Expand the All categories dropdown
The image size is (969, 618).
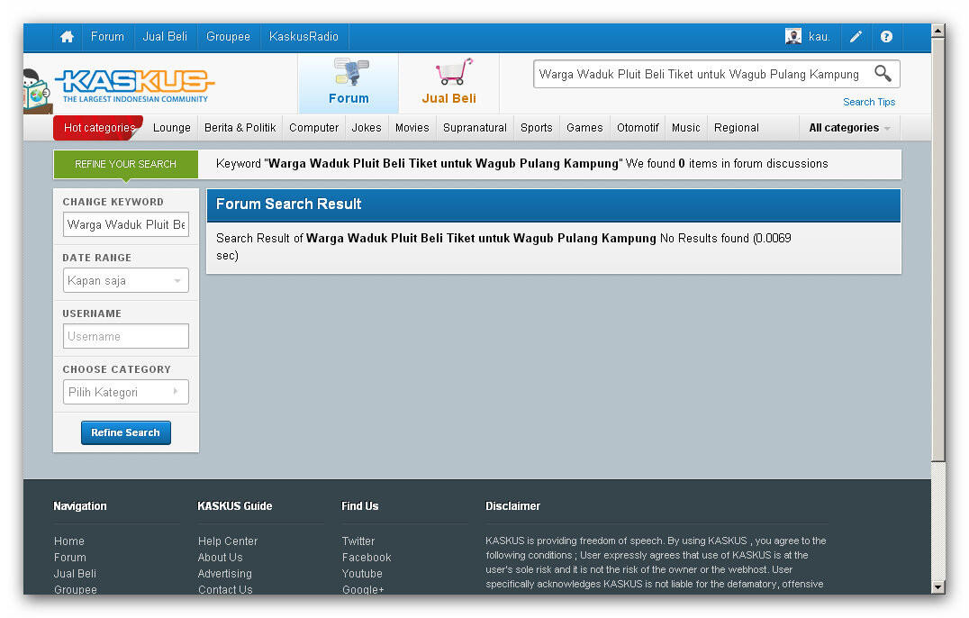(x=850, y=128)
